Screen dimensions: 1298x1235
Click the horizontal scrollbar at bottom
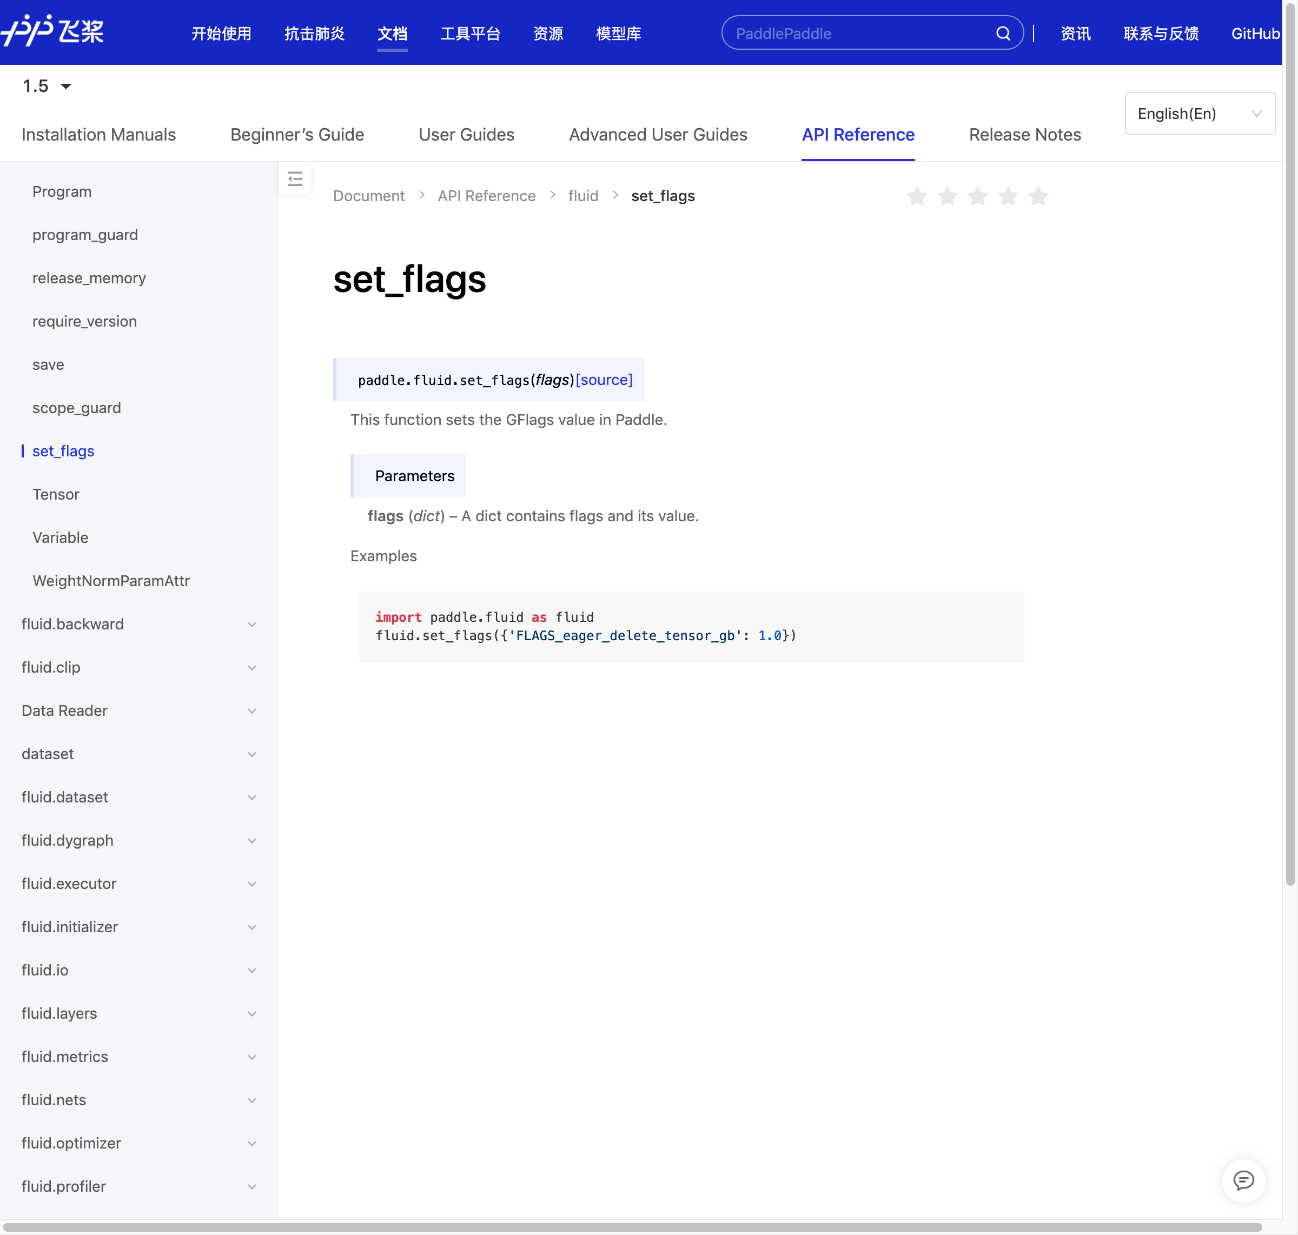click(x=632, y=1228)
